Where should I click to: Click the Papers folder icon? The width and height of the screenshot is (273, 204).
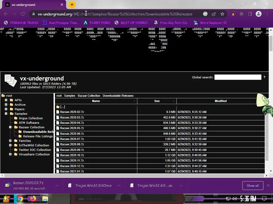[12, 109]
